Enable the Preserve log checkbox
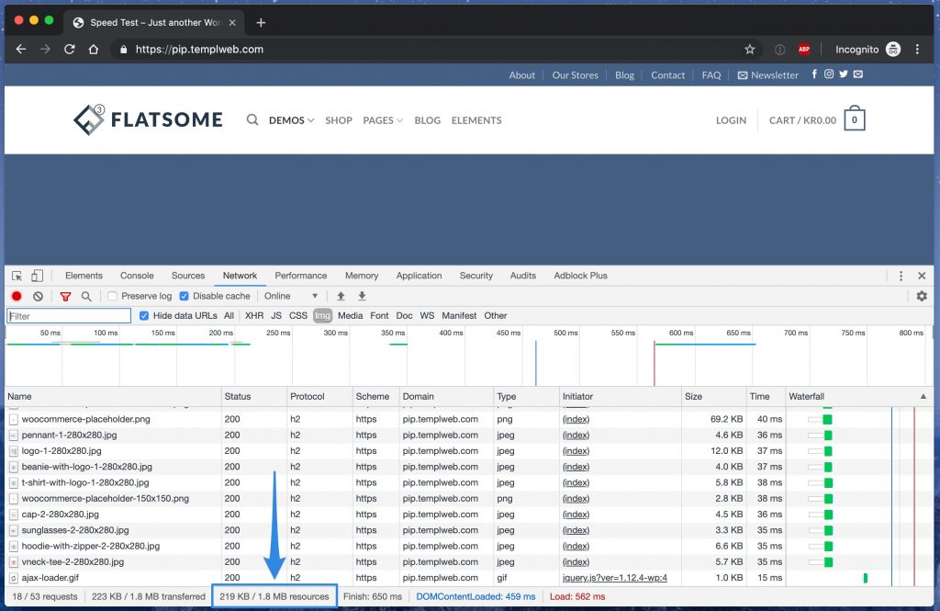Viewport: 940px width, 611px height. tap(112, 296)
